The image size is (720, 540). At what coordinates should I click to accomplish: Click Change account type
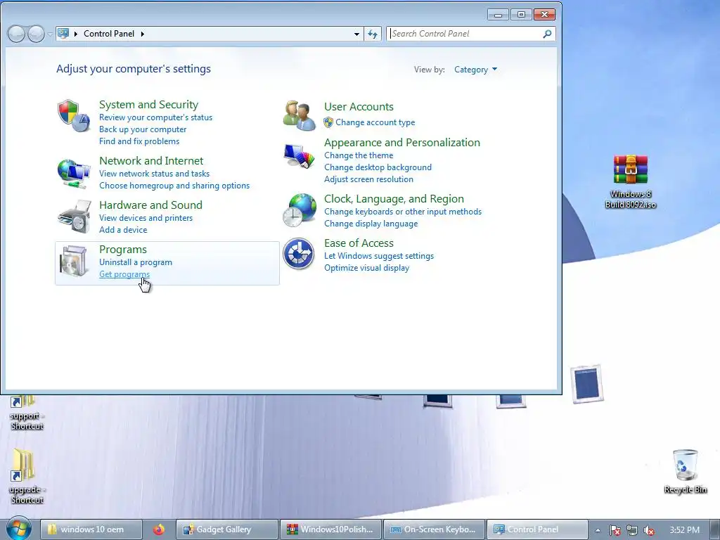375,122
